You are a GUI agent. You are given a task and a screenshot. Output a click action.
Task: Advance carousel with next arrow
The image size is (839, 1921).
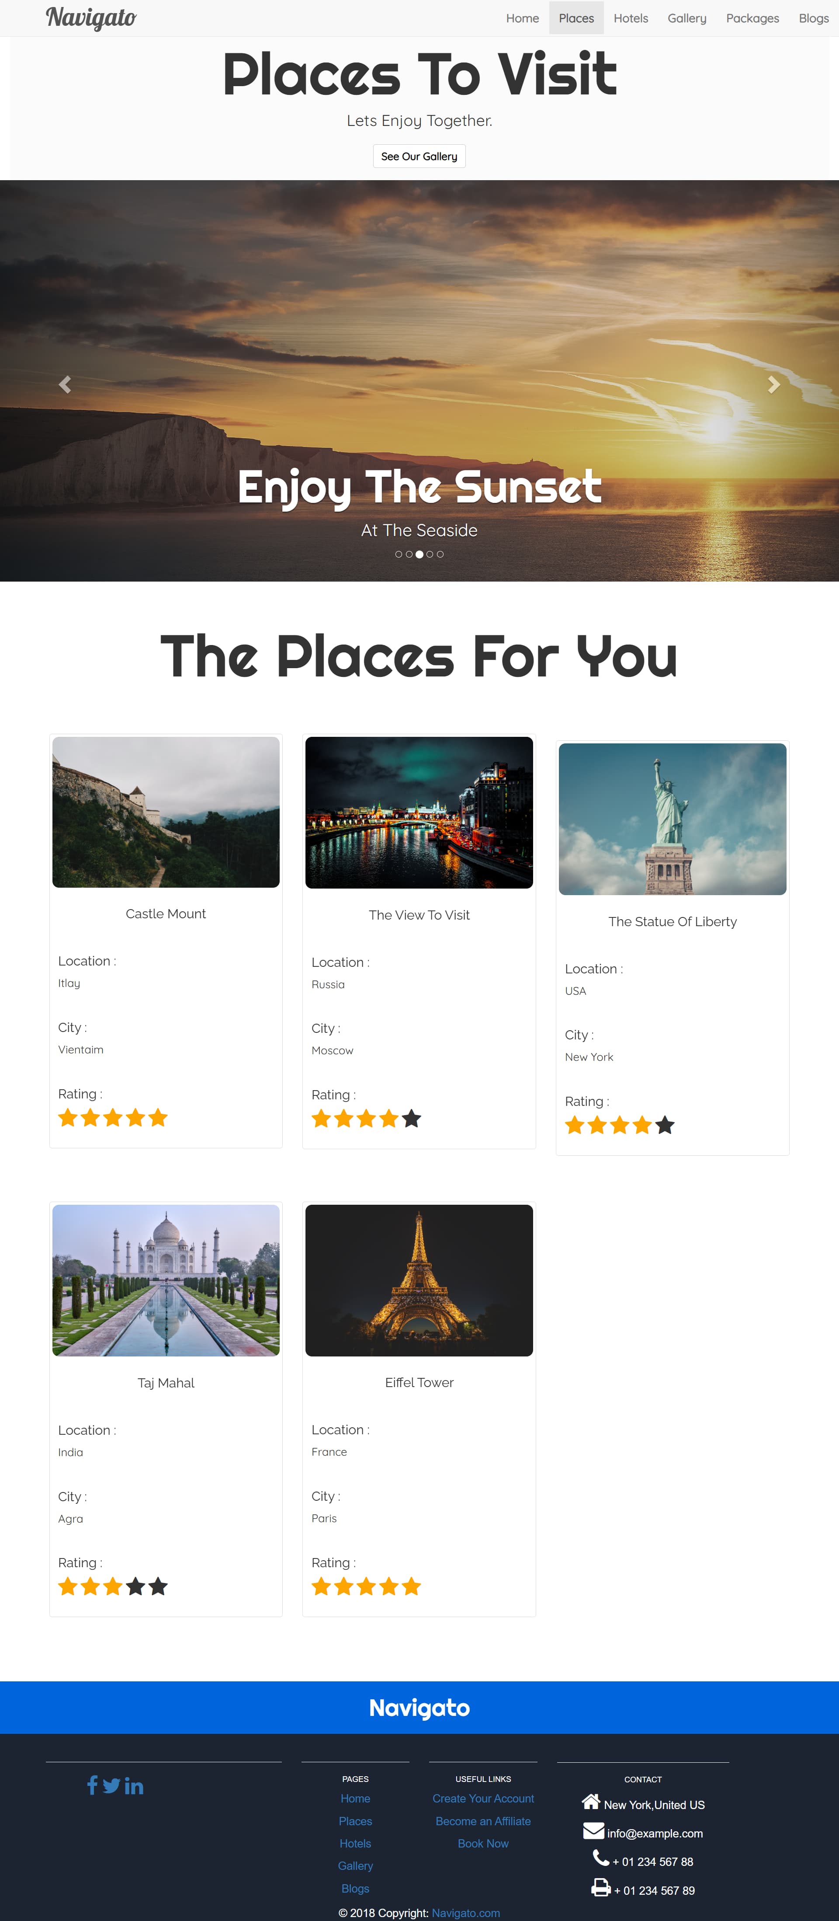pyautogui.click(x=773, y=384)
